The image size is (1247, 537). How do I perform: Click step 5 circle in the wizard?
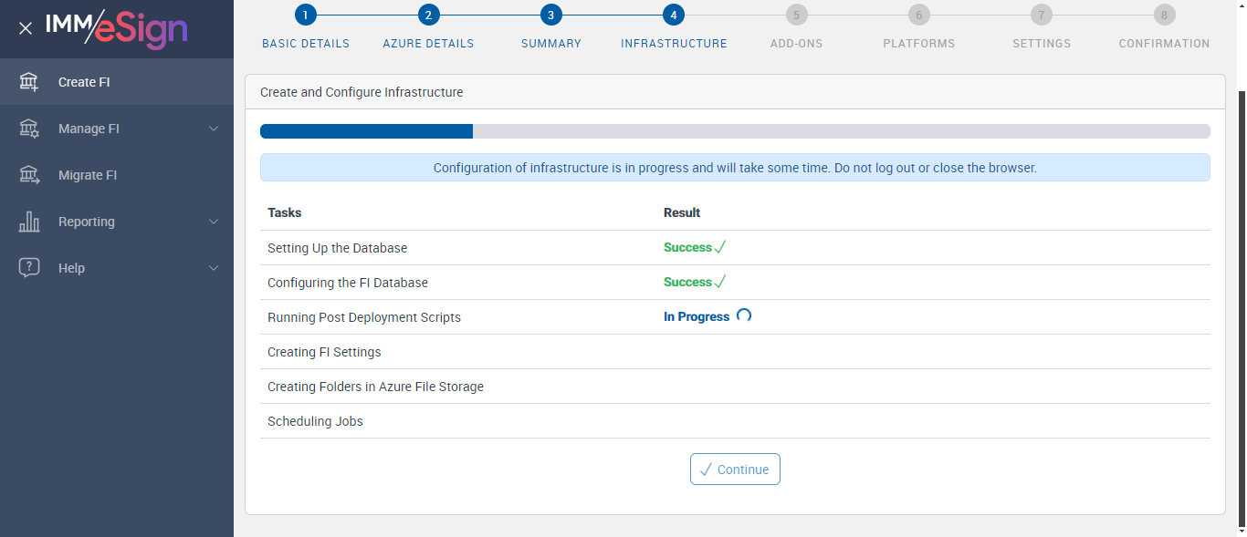[796, 15]
